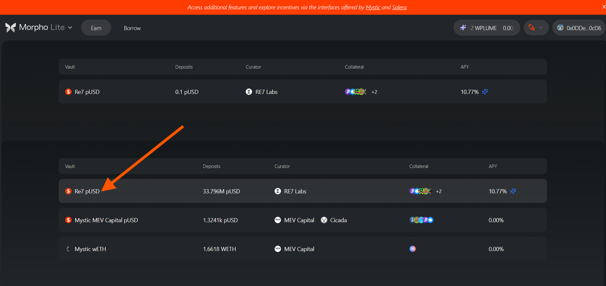606x286 pixels.
Task: Click the RE7 Labs icon in the 33.796M pUSD row
Action: (x=277, y=191)
